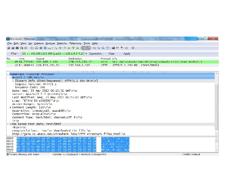225x169 pixels.
Task: Open help lifebuoy toolbar icon
Action: (x=133, y=48)
